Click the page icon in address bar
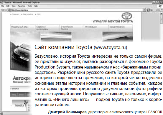Image resolution: width=163 pixels, height=115 pixels. click(x=9, y=10)
